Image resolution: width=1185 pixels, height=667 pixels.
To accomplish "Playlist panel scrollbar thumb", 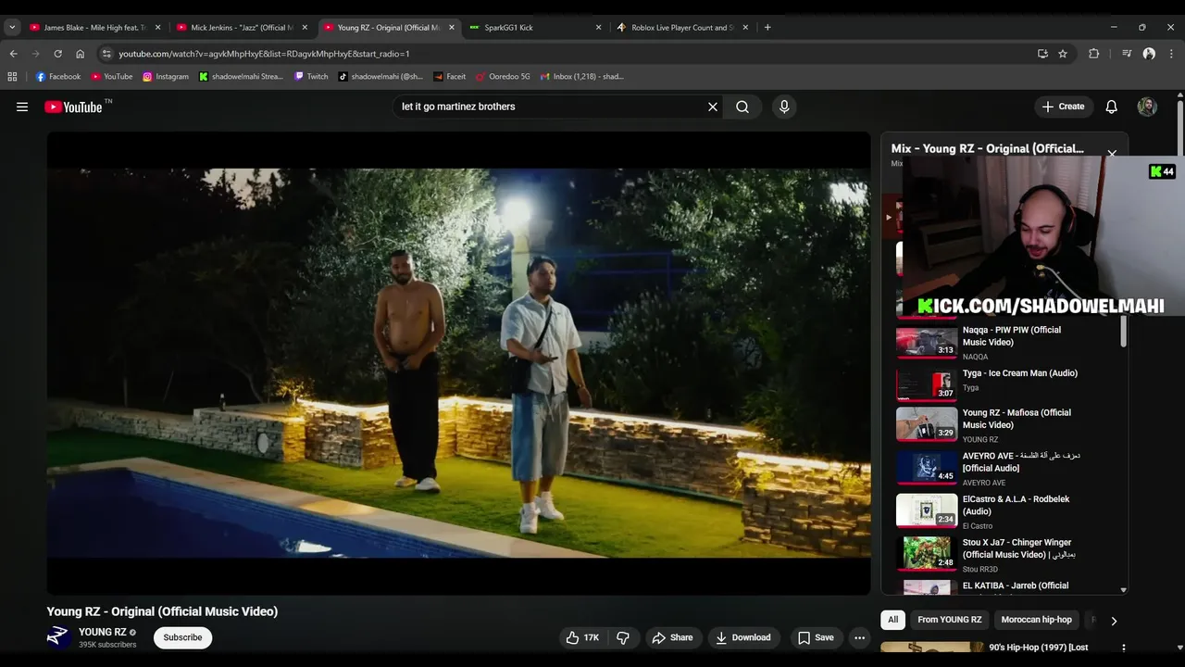I will tap(1124, 332).
